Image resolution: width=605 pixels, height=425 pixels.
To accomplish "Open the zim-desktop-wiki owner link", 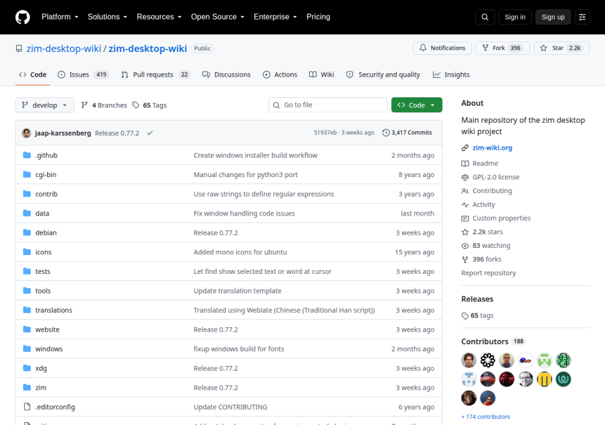I will point(64,48).
